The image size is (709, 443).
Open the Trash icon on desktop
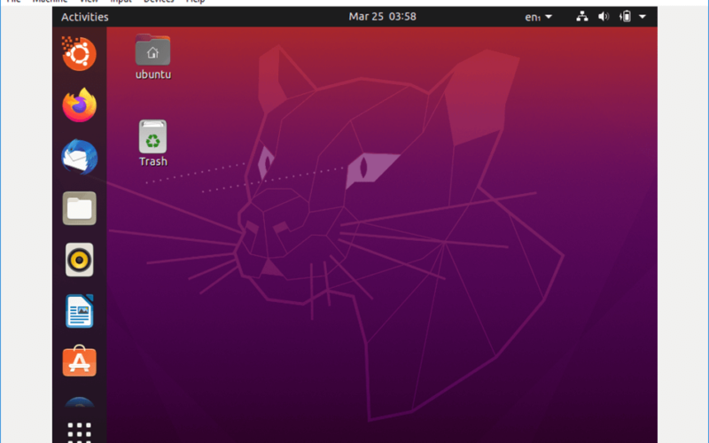[x=152, y=144]
